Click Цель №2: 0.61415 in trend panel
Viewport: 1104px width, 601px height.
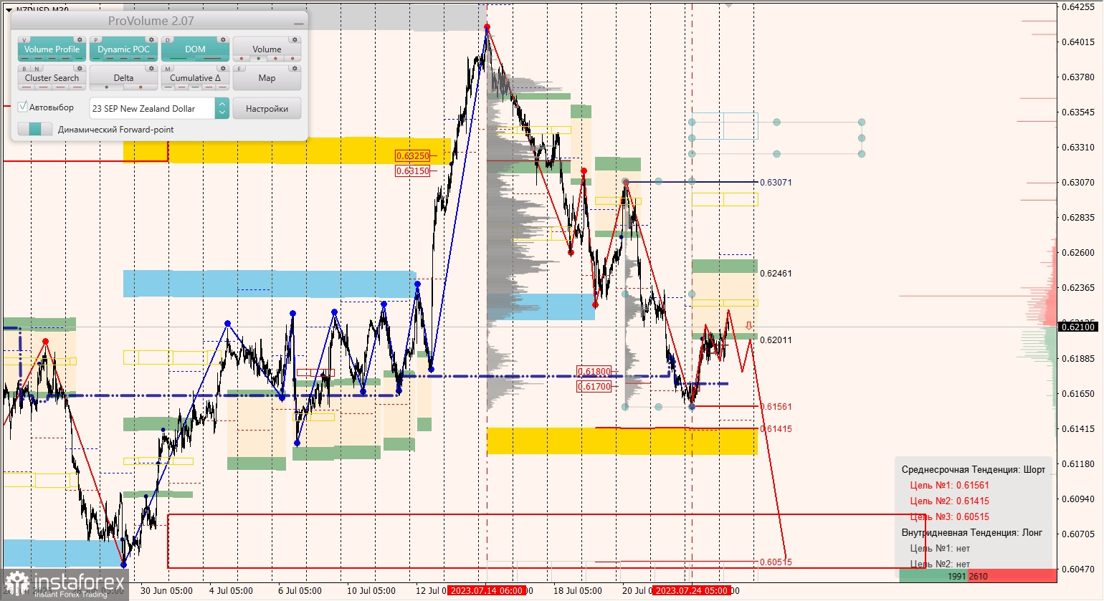tap(950, 501)
